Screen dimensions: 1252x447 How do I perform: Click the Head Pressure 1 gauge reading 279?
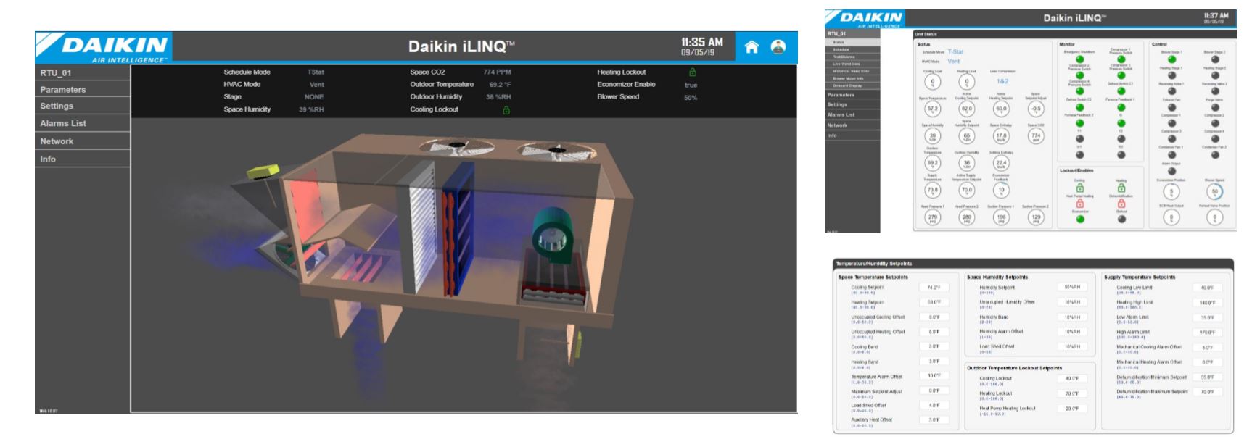[x=932, y=217]
